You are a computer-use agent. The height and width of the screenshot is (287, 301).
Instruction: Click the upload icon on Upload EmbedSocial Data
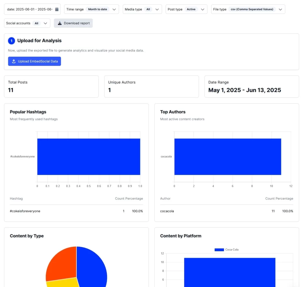(14, 61)
